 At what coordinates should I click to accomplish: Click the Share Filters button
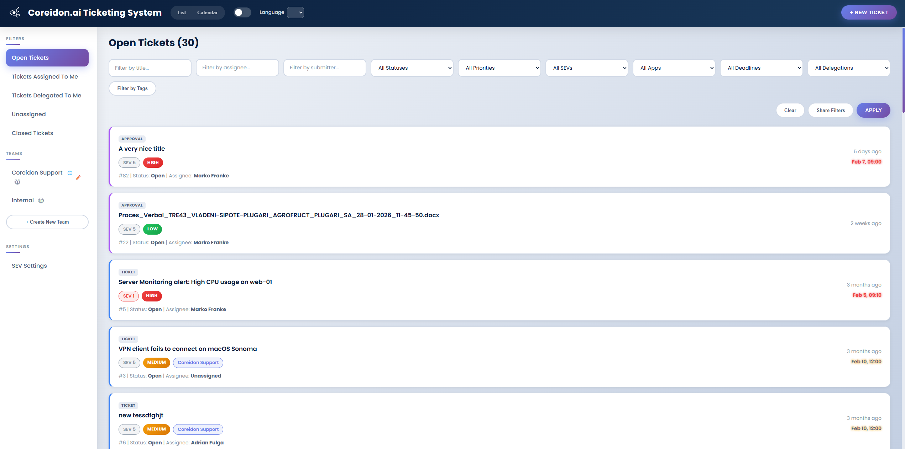[x=831, y=110]
